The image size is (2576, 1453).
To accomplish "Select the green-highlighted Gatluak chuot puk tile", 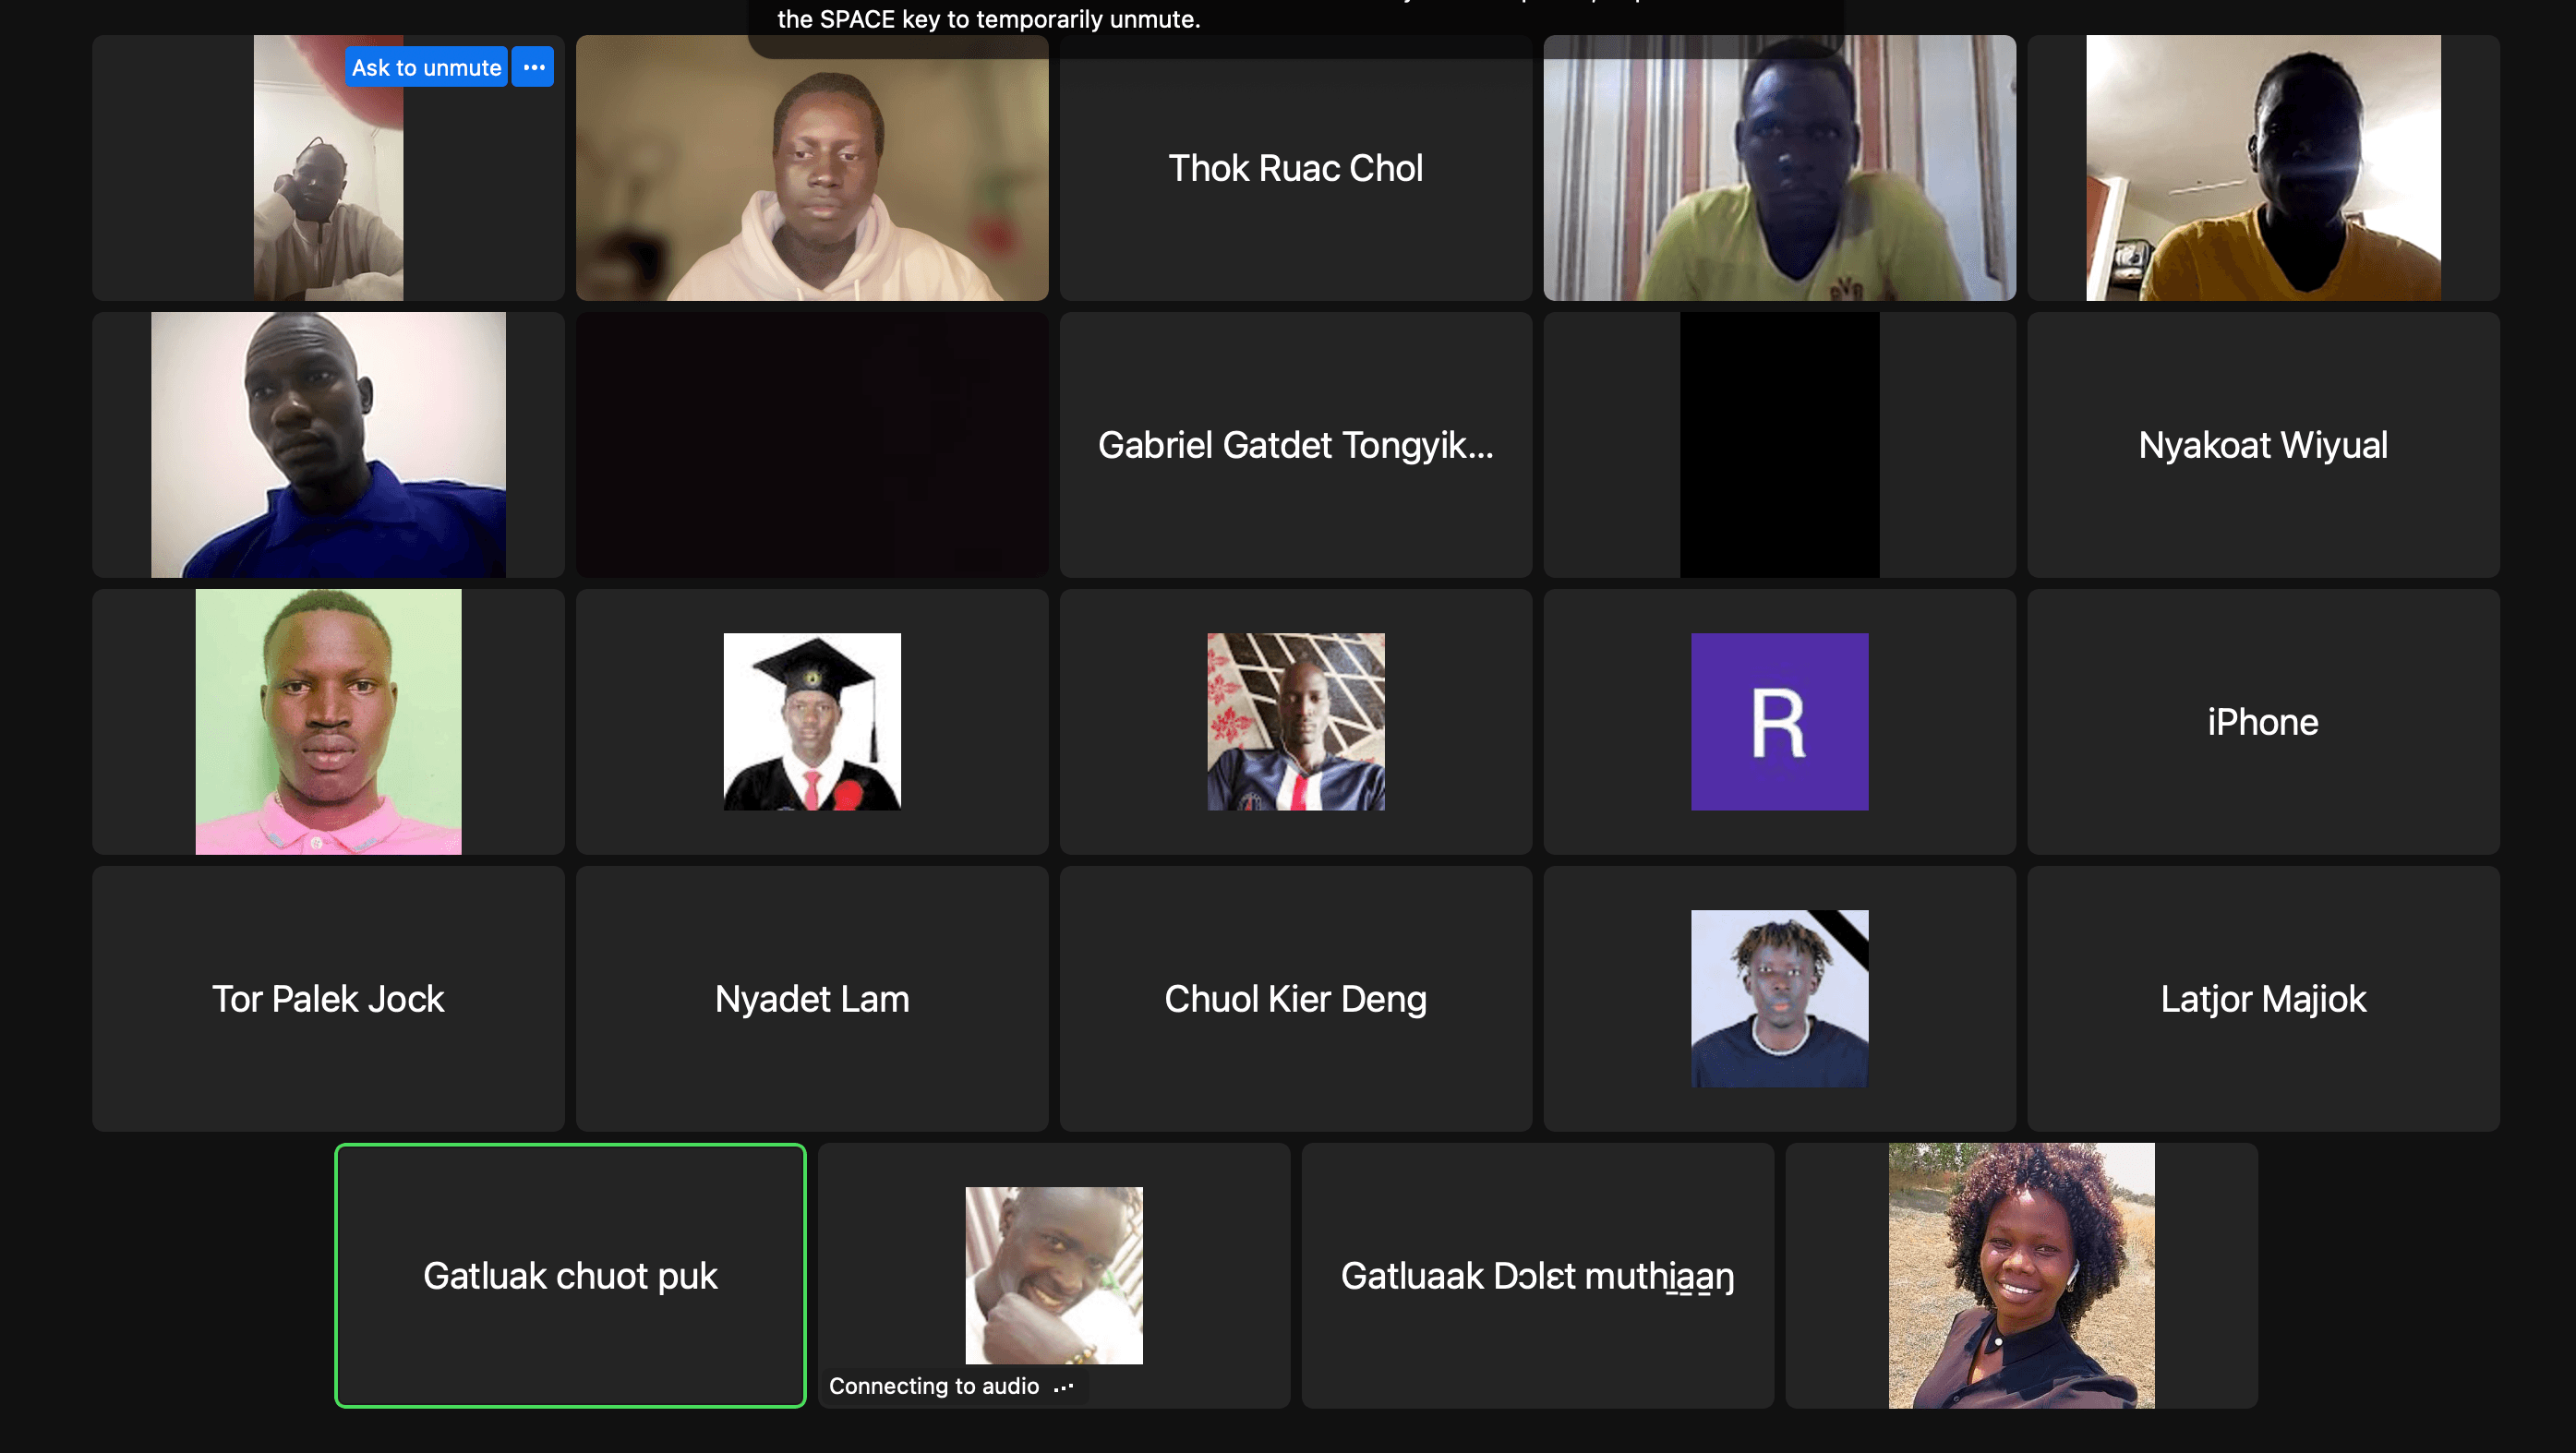I will pos(570,1275).
